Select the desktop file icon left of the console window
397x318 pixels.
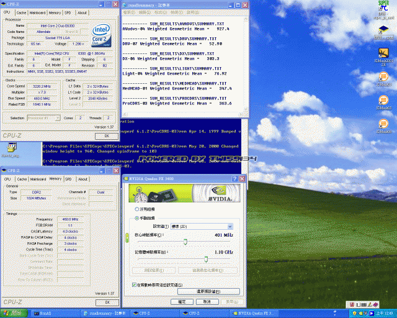(x=11, y=150)
